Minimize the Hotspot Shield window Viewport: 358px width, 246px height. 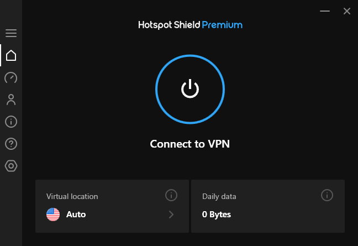tap(327, 11)
